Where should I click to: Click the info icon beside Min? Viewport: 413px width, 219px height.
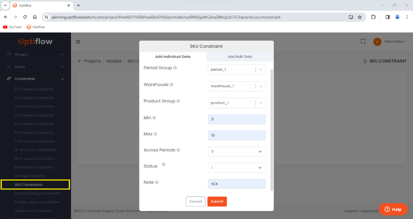click(x=154, y=118)
